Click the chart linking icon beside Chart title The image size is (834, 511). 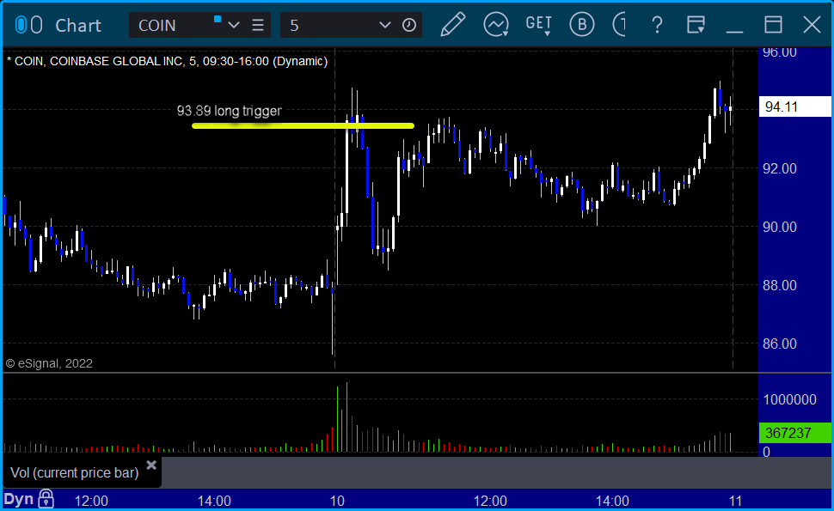[x=28, y=25]
